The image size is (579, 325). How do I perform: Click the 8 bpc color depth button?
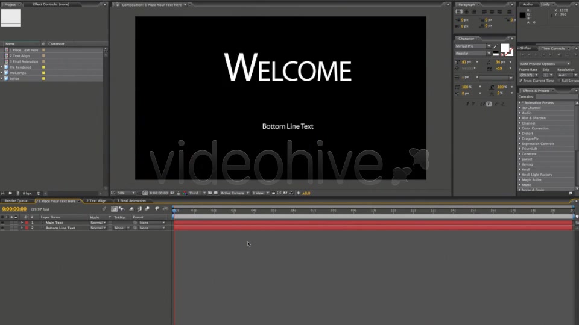(27, 193)
